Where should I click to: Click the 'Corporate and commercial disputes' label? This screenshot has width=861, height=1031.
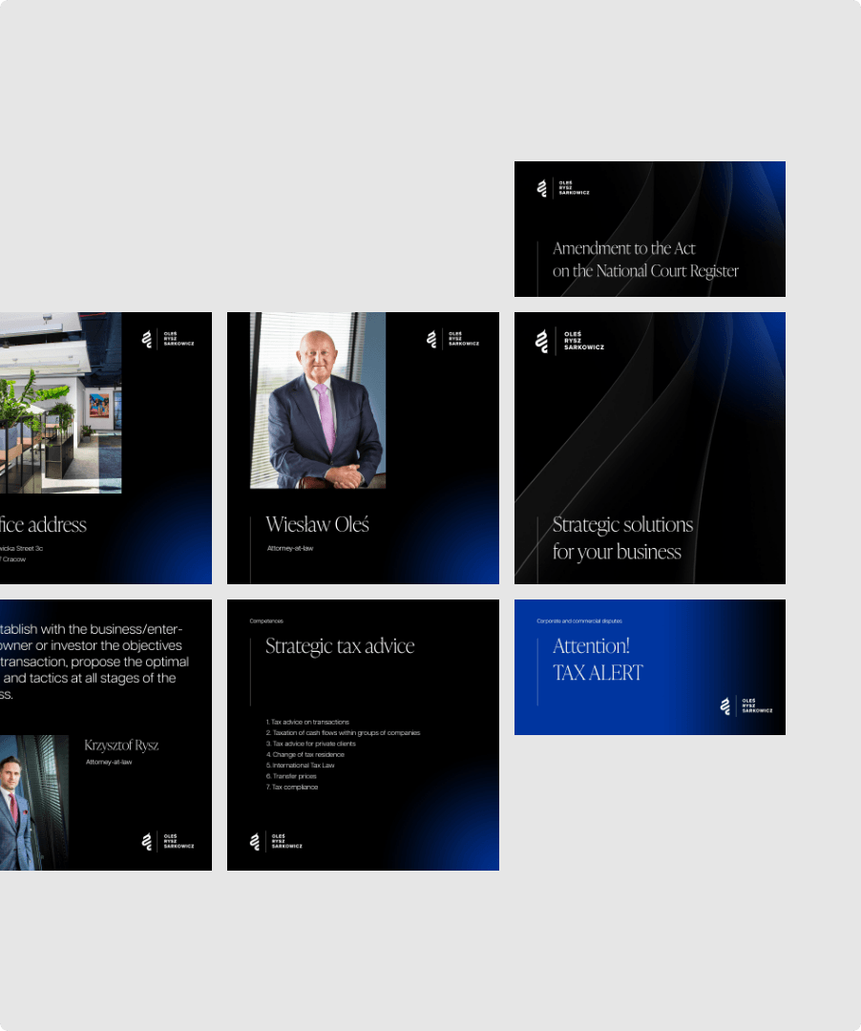[579, 621]
